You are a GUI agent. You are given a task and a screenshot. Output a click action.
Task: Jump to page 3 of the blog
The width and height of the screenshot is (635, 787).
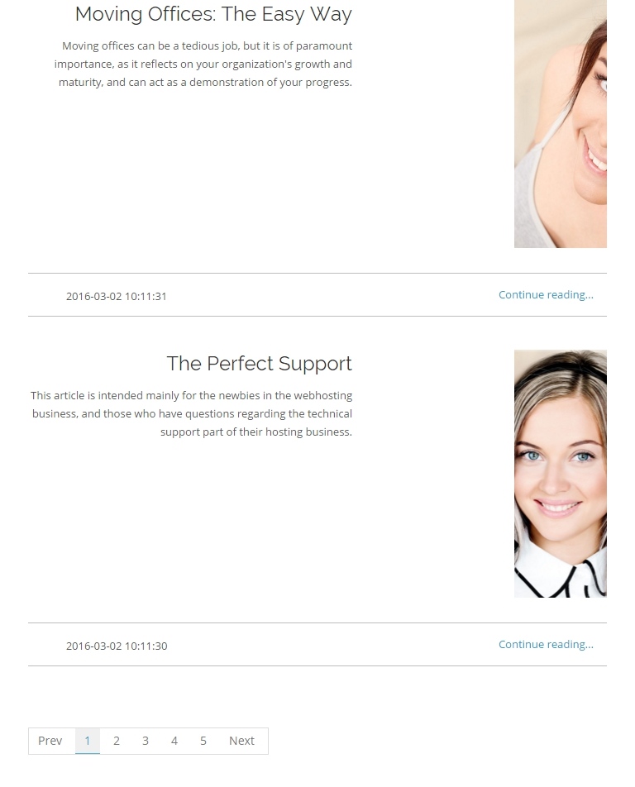(146, 741)
